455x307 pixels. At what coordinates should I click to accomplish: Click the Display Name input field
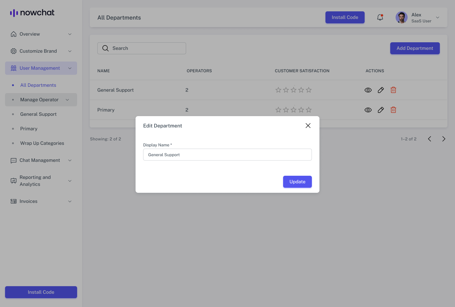tap(227, 155)
